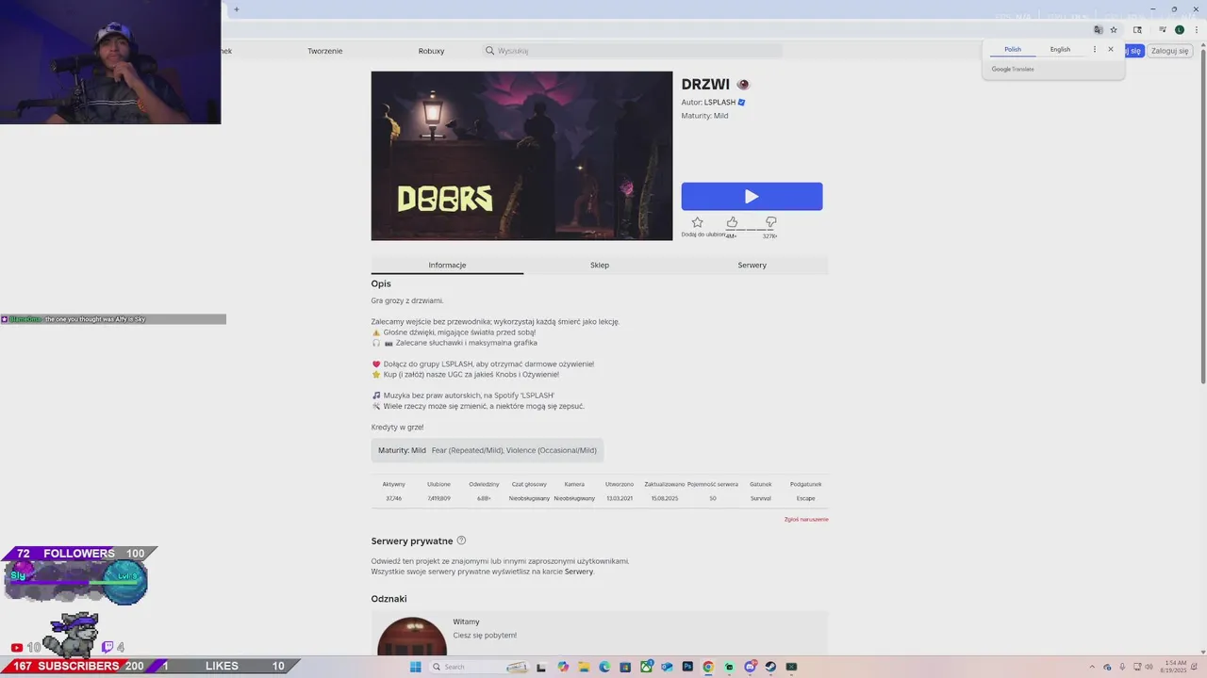
Task: Switch to the Serwery tab
Action: coord(752,265)
